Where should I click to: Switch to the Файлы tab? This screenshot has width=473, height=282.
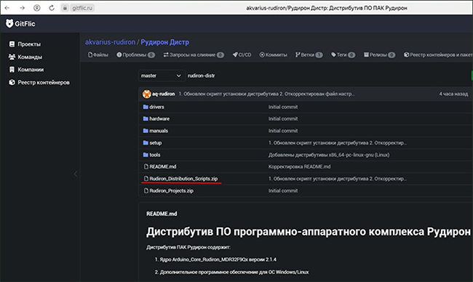coord(98,55)
